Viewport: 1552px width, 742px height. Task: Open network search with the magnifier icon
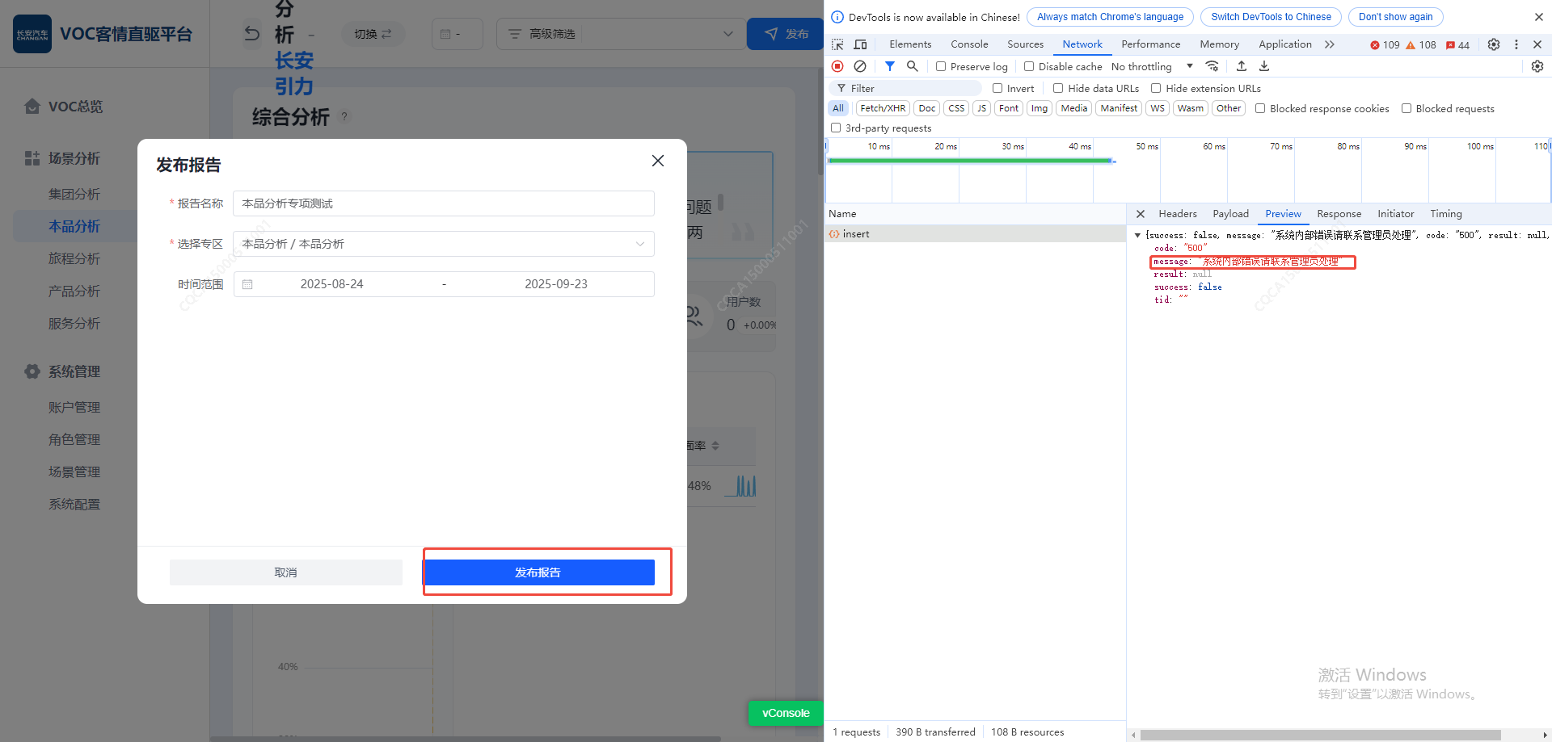click(x=912, y=66)
